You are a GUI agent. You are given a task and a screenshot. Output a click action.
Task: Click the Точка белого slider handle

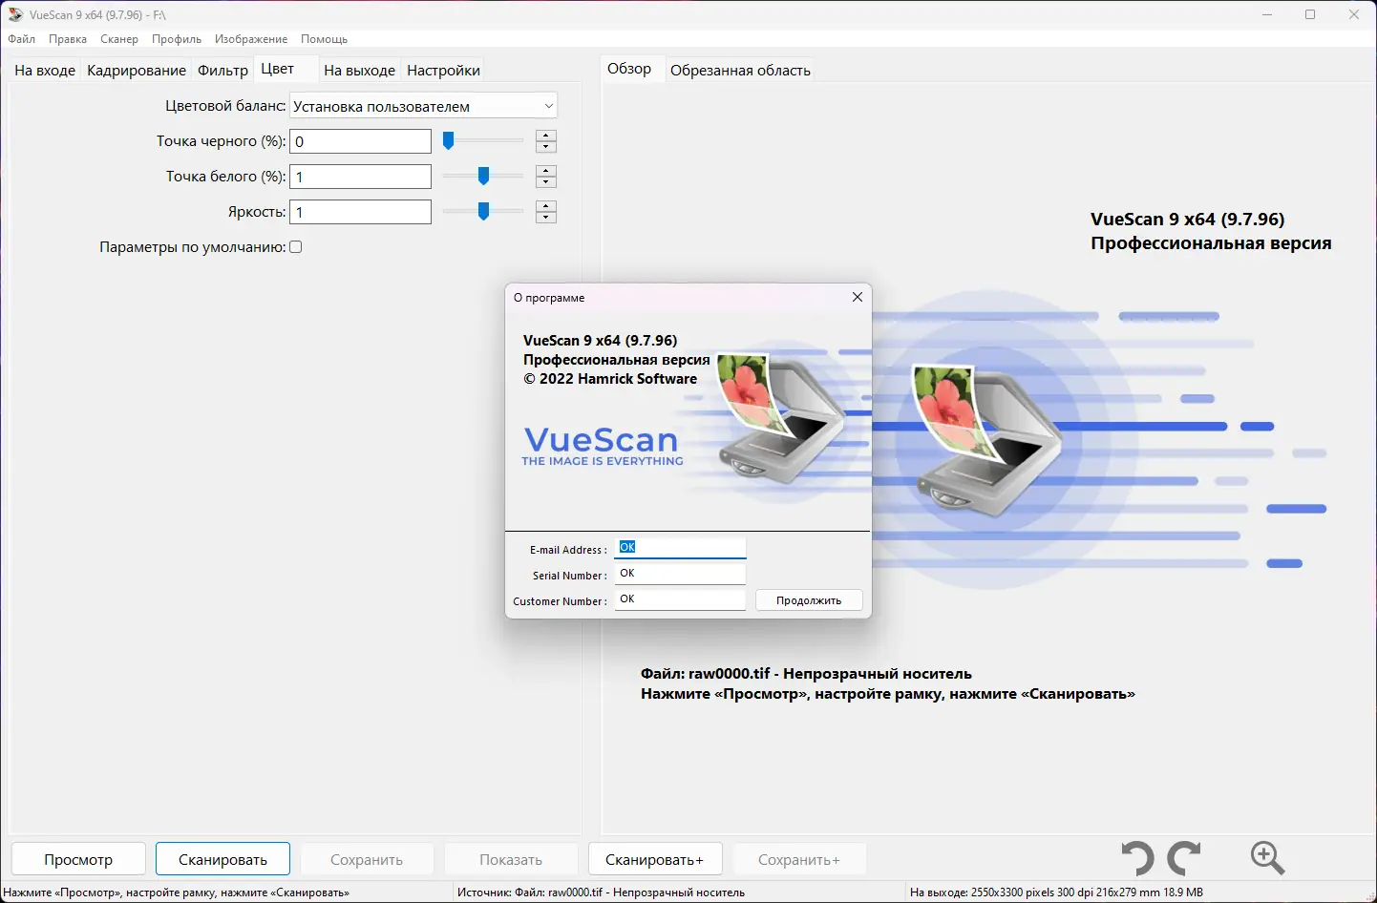(x=483, y=177)
